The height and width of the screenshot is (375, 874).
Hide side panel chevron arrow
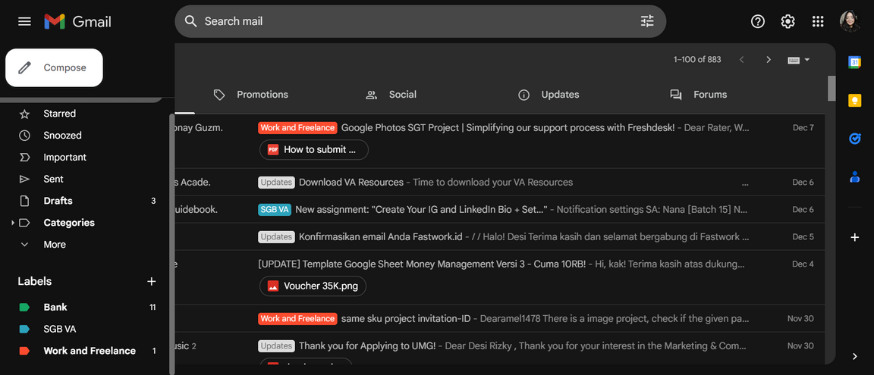coord(855,356)
